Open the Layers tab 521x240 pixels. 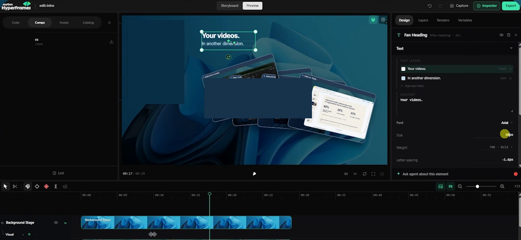tap(423, 20)
